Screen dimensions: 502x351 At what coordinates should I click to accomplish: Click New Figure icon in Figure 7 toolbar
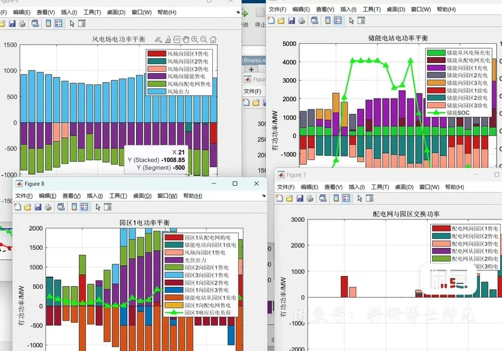click(280, 198)
